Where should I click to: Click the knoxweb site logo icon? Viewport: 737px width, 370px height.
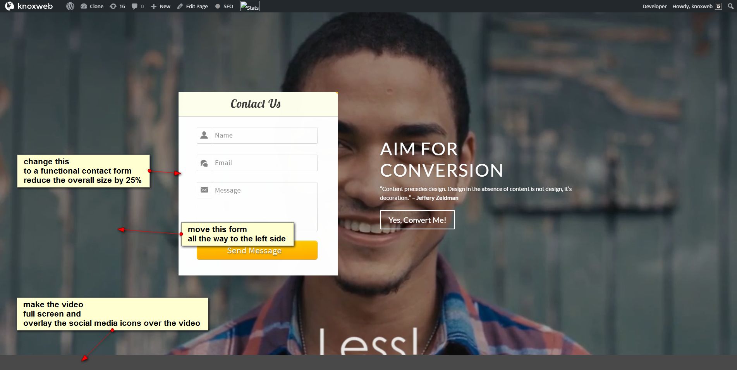click(9, 6)
